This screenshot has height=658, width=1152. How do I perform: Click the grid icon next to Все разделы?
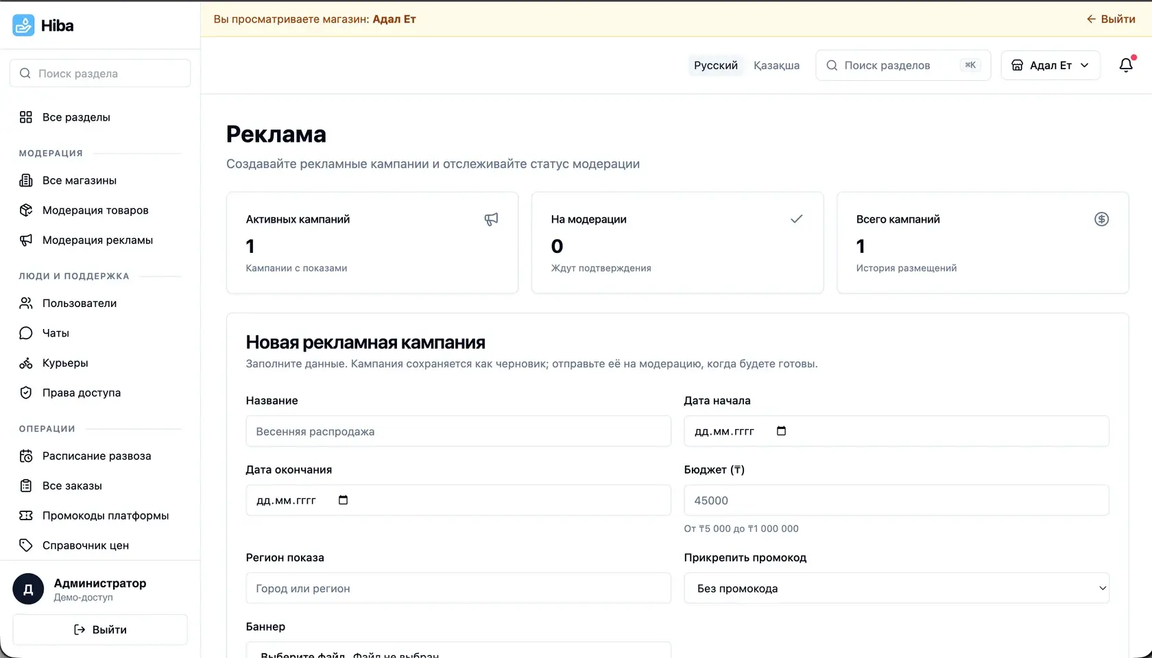tap(26, 117)
